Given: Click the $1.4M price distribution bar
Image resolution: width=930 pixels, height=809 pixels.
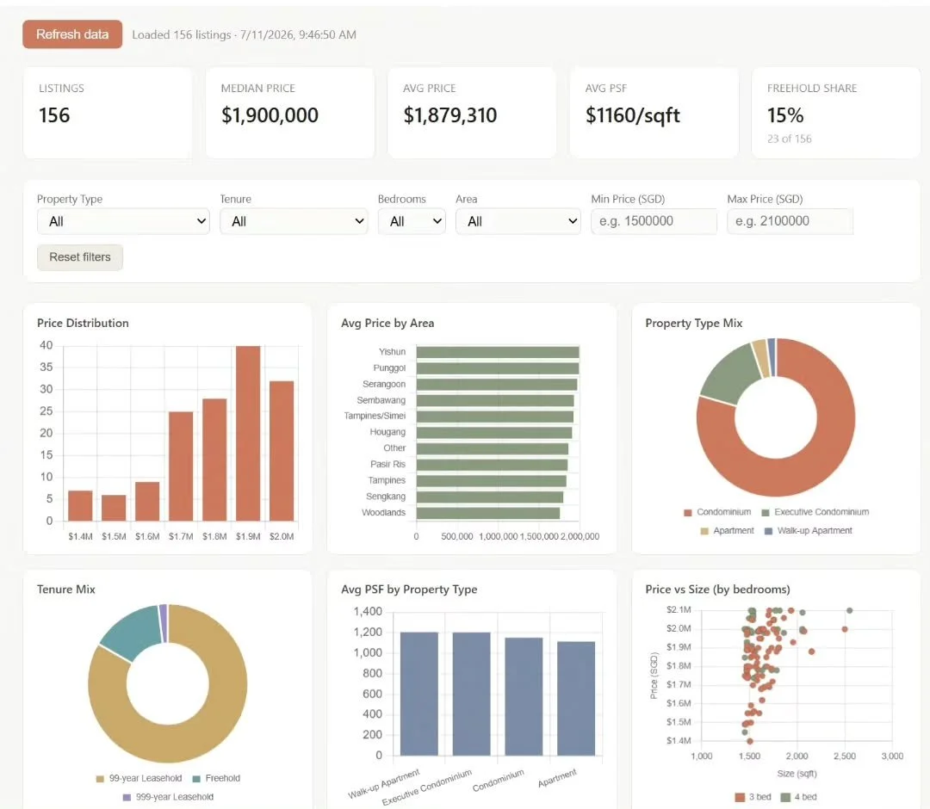Looking at the screenshot, I should tap(80, 505).
